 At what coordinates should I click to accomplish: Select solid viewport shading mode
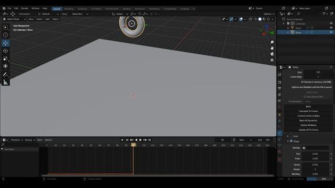coord(260,19)
